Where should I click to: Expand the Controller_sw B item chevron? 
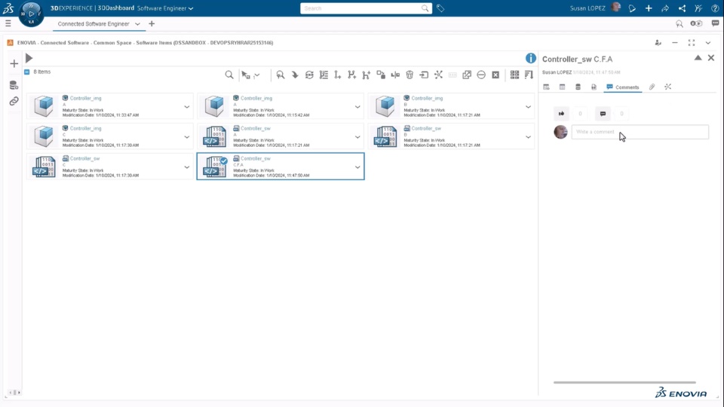(x=528, y=137)
